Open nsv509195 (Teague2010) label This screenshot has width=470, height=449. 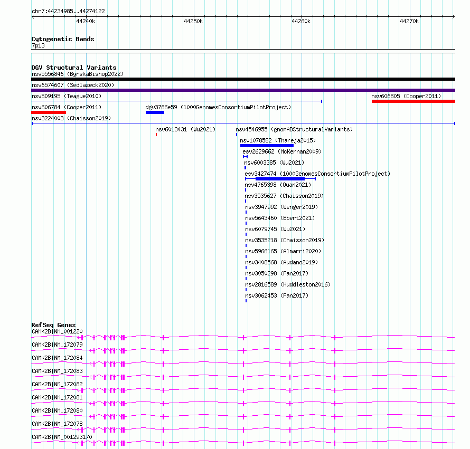coord(67,96)
